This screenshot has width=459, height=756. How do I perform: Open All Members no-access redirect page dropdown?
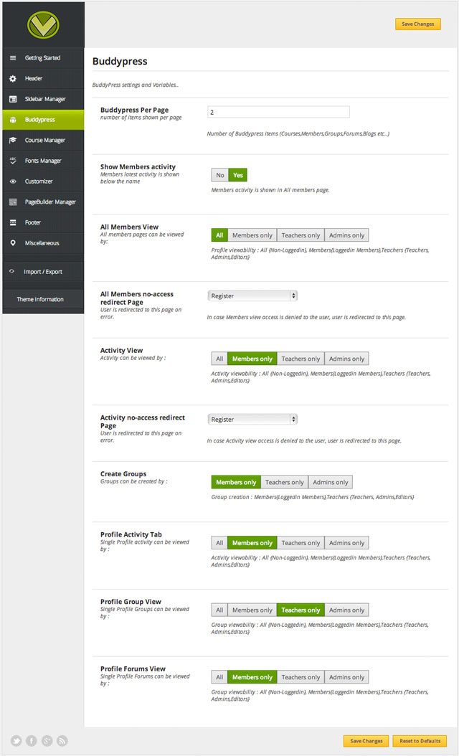tap(252, 296)
